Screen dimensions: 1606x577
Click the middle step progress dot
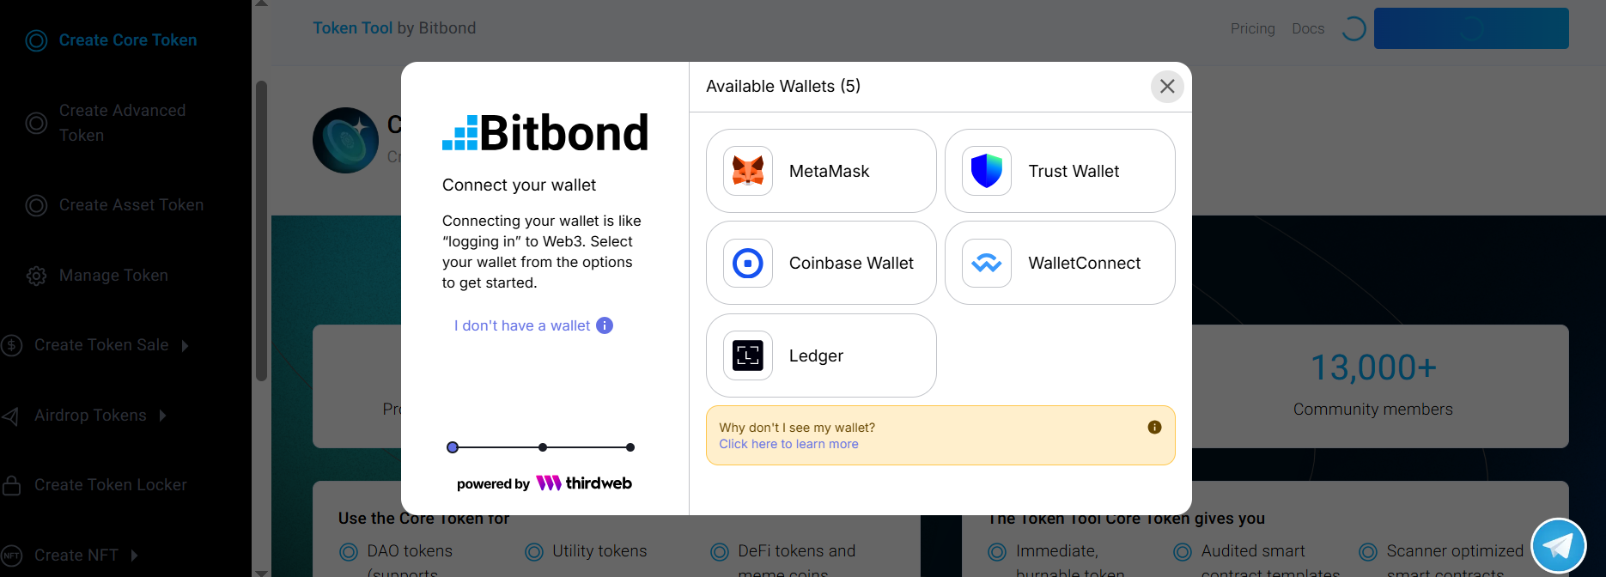[x=543, y=447]
